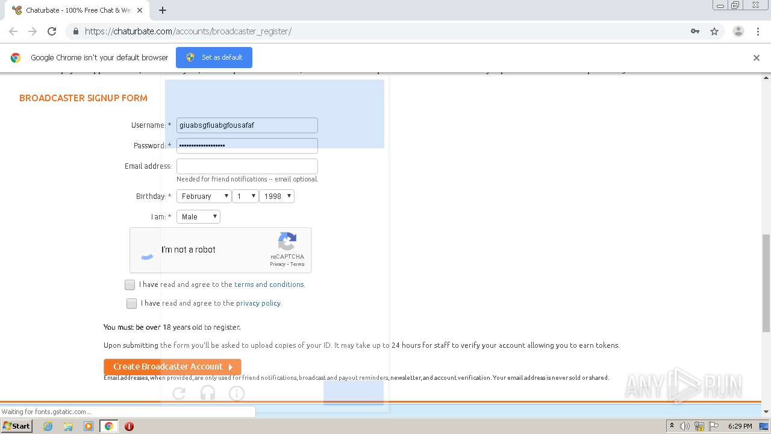Screen dimensions: 771x434
Task: Tick the privacy policy agreement checkbox
Action: click(x=131, y=303)
